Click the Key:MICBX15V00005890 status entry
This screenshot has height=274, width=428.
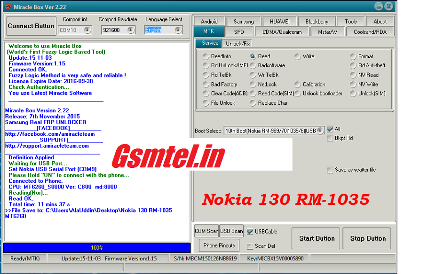pos(275,258)
